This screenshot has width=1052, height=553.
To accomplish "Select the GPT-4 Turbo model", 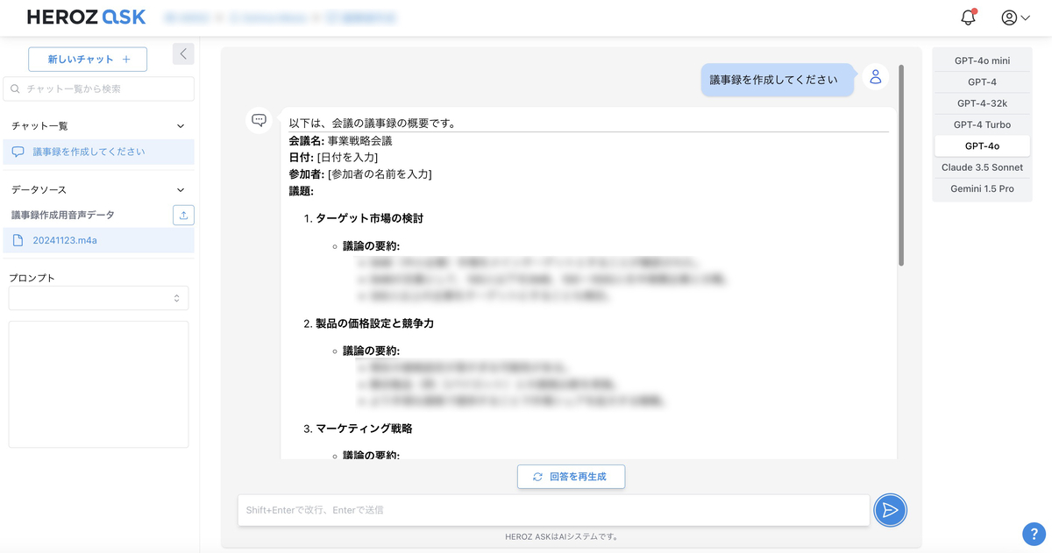I will tap(982, 124).
